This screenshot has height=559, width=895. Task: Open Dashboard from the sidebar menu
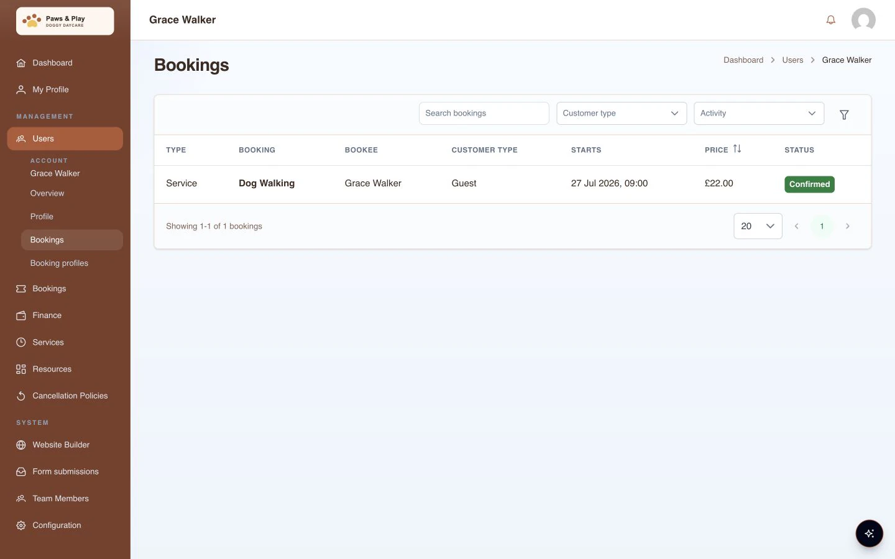65,63
